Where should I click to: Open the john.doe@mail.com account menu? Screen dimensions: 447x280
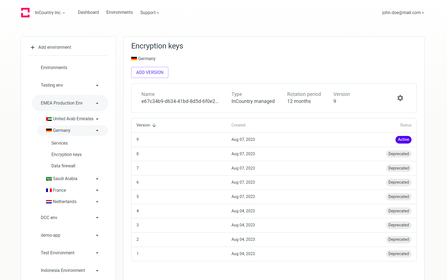(403, 12)
